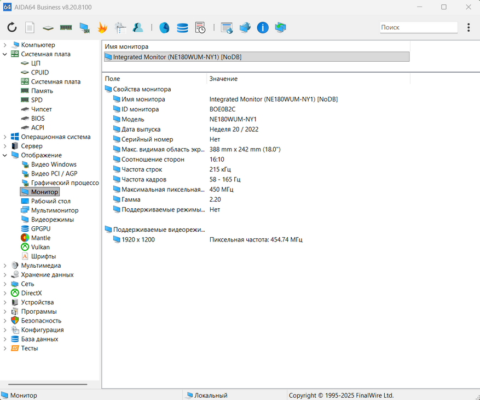Screen dimensions: 480x400
Task: Expand the Мультимедиа tree node
Action: (4, 266)
